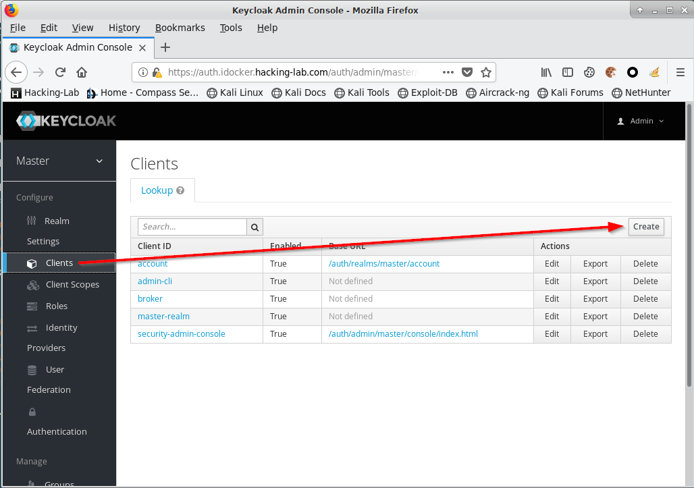694x488 pixels.
Task: Bookmark this page with the star icon
Action: coord(486,72)
